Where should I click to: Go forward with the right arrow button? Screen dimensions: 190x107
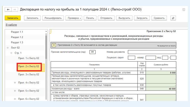[15, 10]
